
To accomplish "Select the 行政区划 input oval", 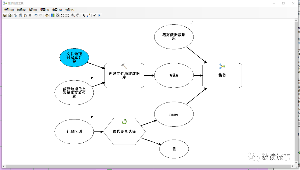I will 74,131.
